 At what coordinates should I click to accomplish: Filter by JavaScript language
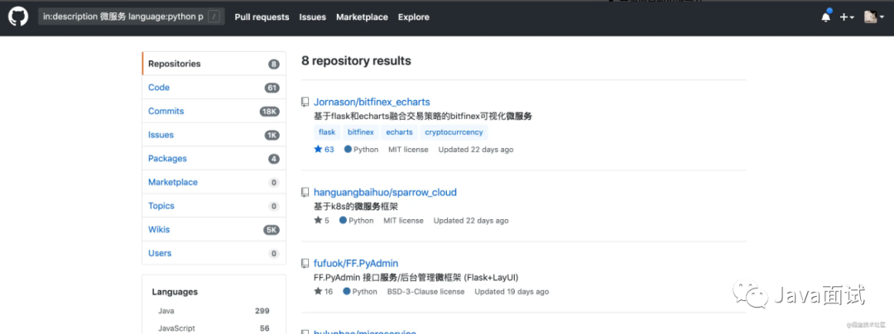pyautogui.click(x=214, y=328)
